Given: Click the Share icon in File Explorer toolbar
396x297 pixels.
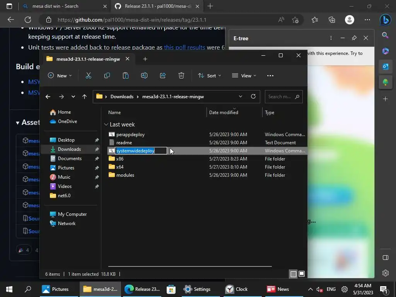Looking at the screenshot, I should 163,75.
